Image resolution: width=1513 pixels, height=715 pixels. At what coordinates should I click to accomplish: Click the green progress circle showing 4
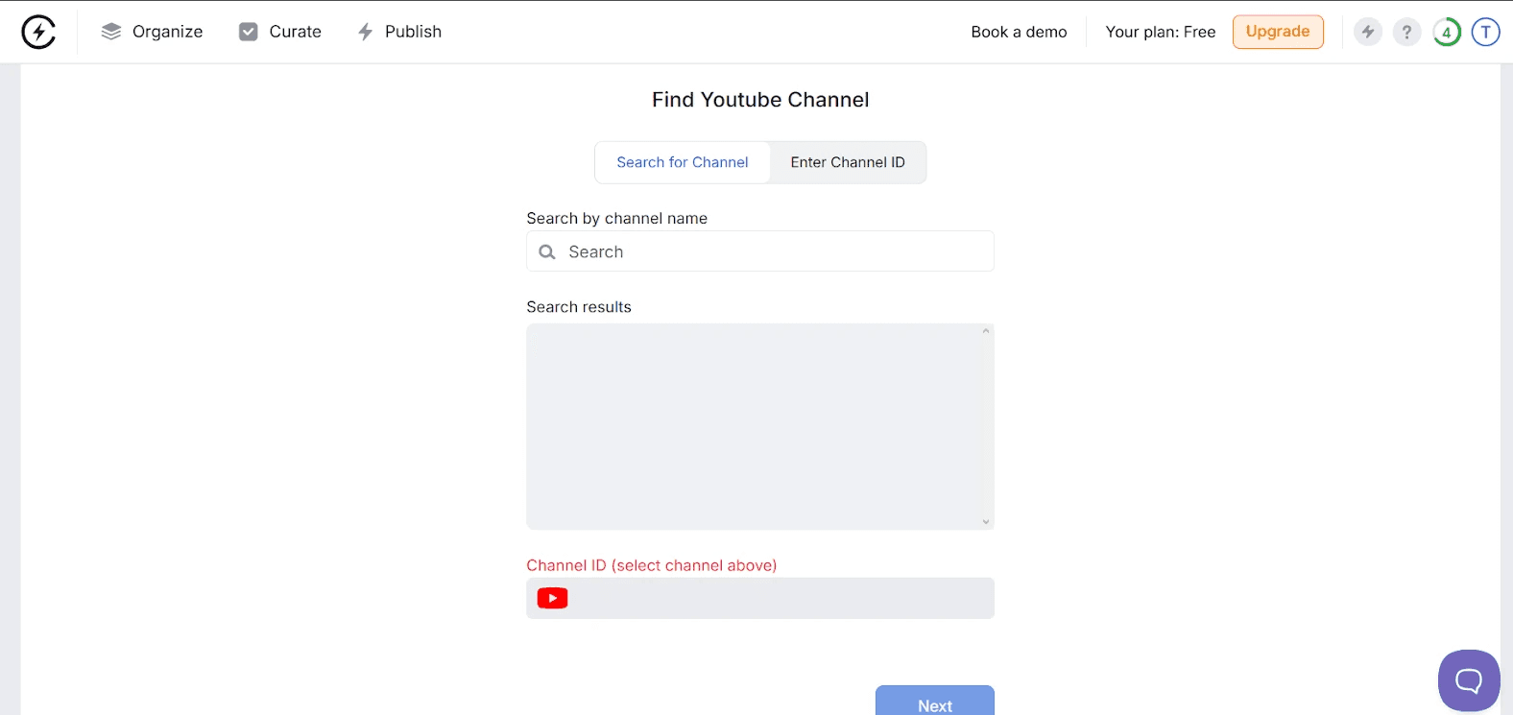[1447, 32]
